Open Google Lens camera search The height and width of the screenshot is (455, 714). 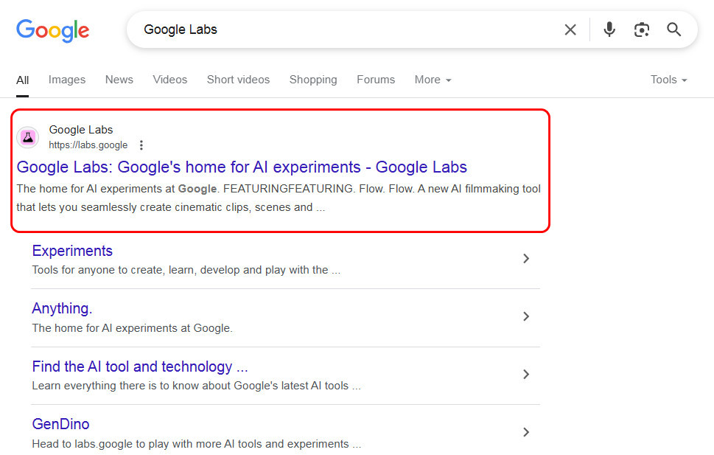pos(641,29)
